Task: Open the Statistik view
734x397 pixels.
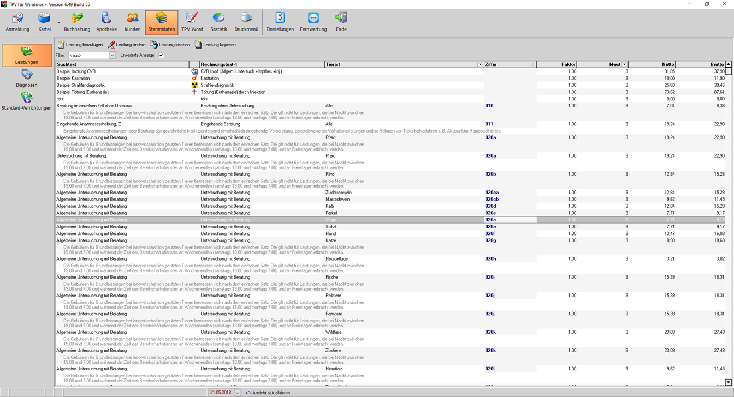Action: [x=218, y=22]
